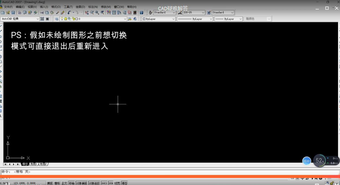Enable 对象捕捉 object snap

point(82,183)
